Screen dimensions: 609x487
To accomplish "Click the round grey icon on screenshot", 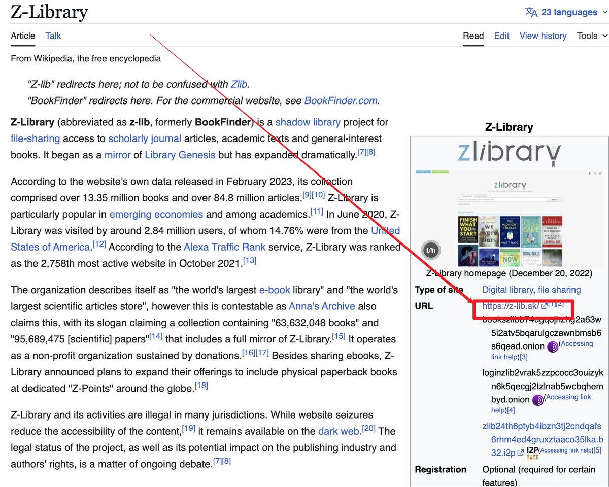I will [432, 250].
